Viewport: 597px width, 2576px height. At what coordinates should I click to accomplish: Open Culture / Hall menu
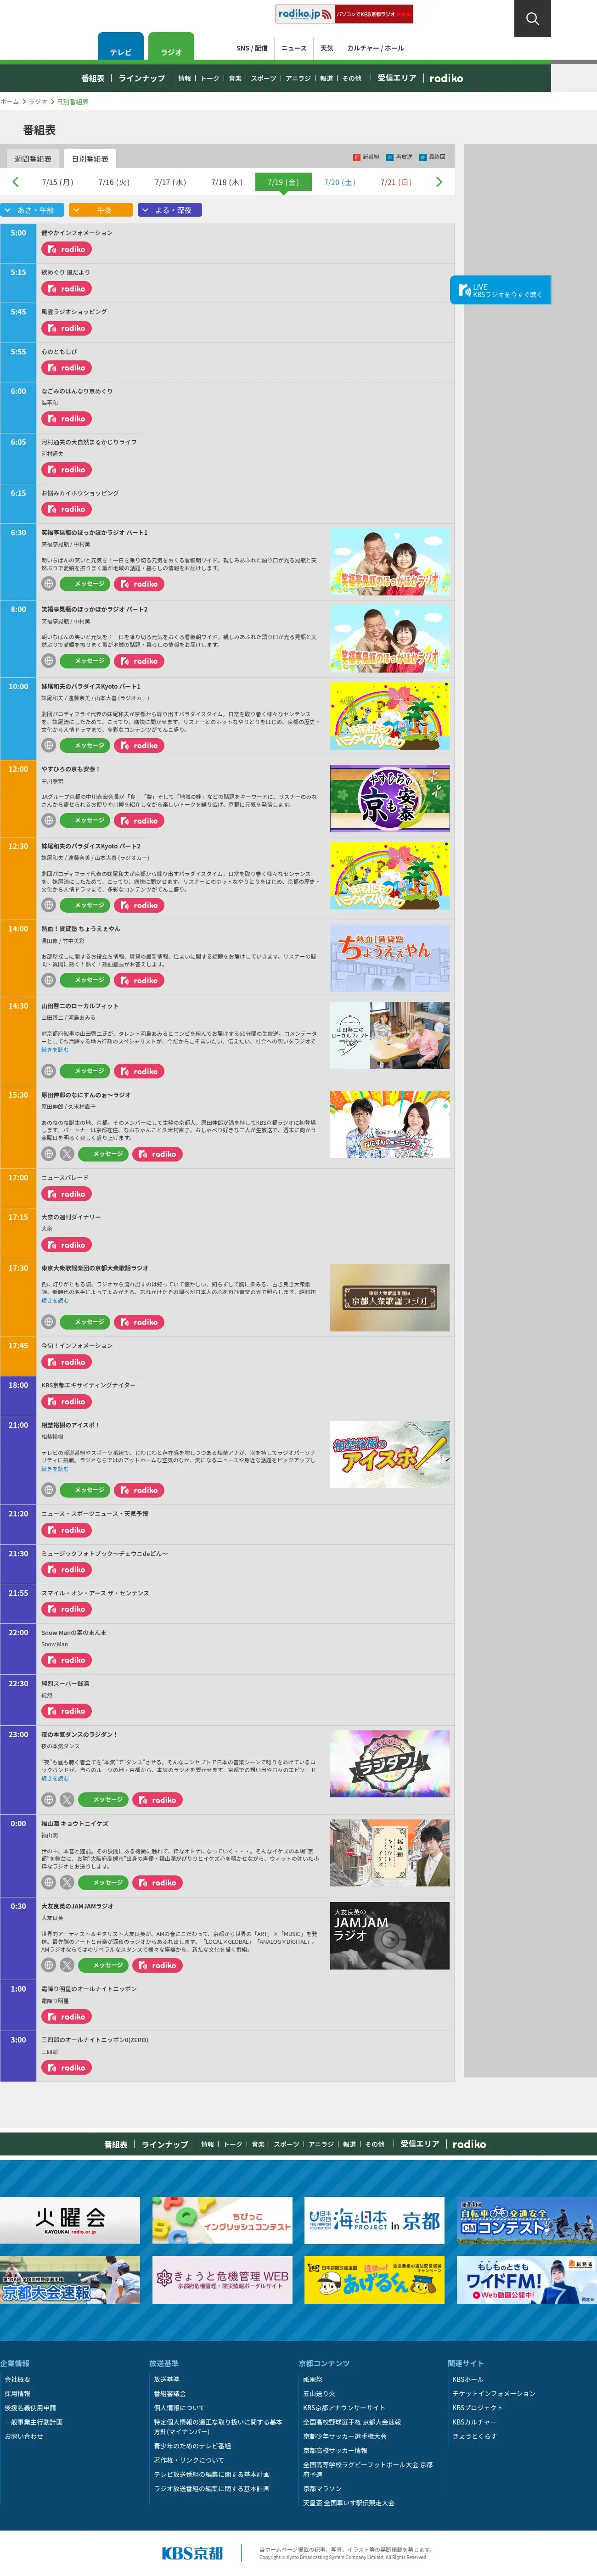pyautogui.click(x=375, y=48)
